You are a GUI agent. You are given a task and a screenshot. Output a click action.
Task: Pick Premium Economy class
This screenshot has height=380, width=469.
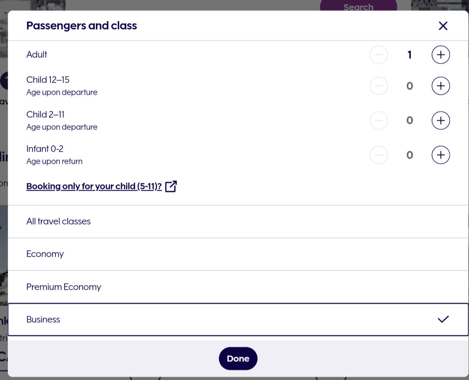[64, 287]
